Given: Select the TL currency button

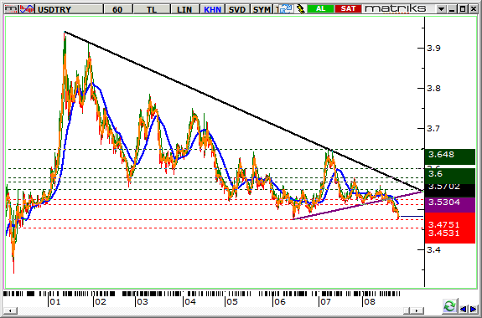Looking at the screenshot, I should pyautogui.click(x=152, y=9).
